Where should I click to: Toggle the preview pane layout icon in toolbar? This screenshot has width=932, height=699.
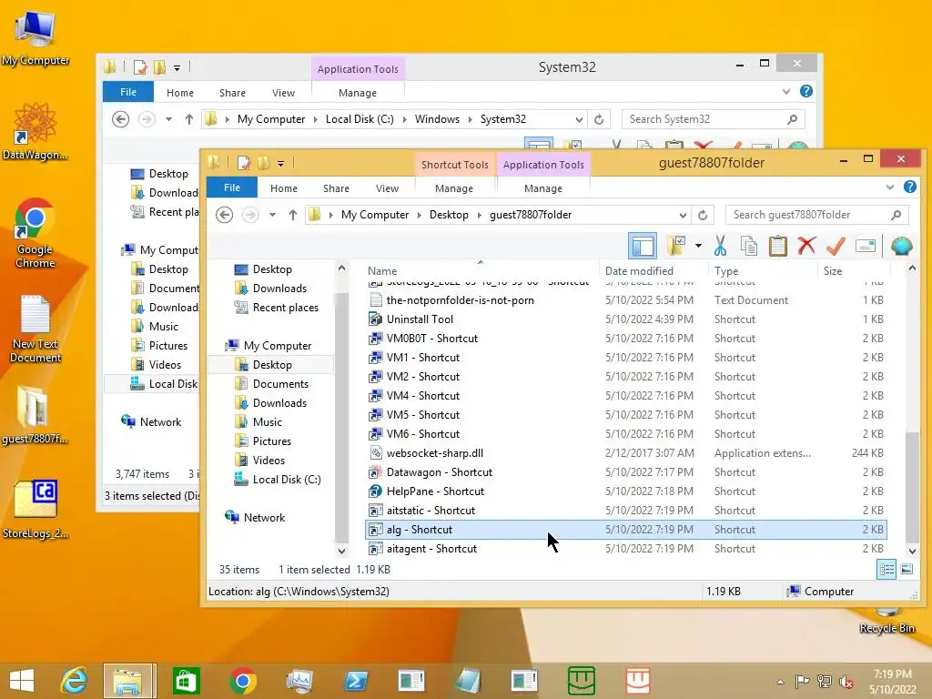click(643, 246)
